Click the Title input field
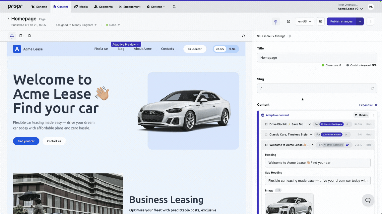The height and width of the screenshot is (214, 382). (x=317, y=58)
